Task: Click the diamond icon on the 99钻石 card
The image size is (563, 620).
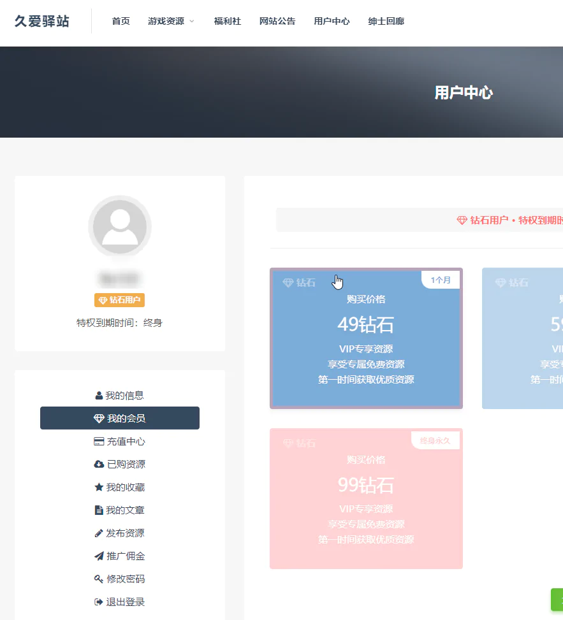Action: [288, 443]
